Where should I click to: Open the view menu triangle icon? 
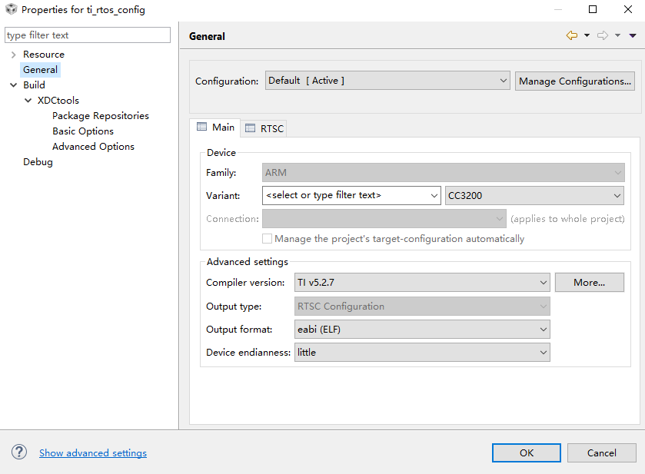point(633,35)
